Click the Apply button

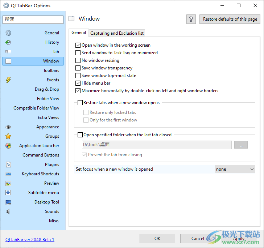point(239,239)
